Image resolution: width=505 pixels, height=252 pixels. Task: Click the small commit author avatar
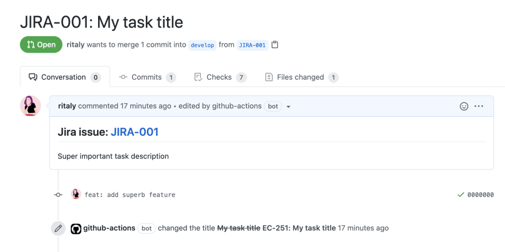pos(76,194)
